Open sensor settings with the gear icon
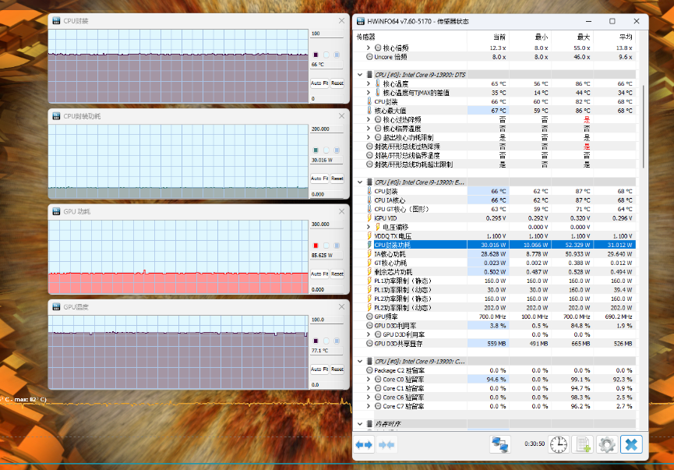This screenshot has height=470, width=674. (606, 444)
